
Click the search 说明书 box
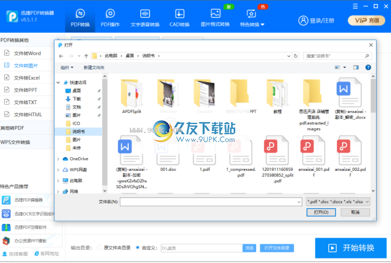point(337,56)
